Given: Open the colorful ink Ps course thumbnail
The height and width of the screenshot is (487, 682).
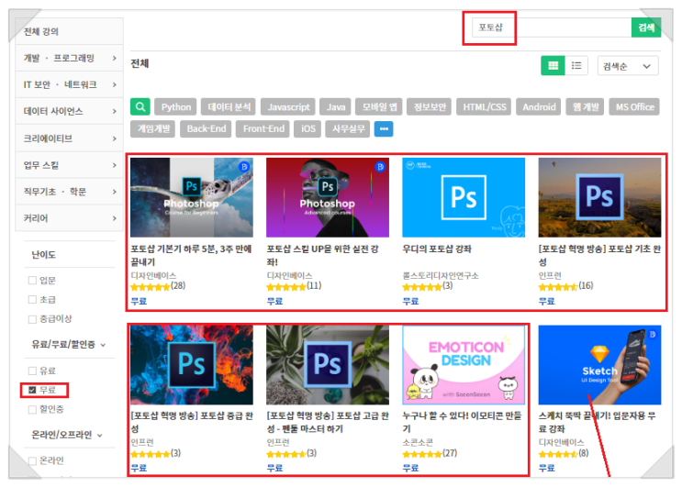Looking at the screenshot, I should tap(191, 365).
